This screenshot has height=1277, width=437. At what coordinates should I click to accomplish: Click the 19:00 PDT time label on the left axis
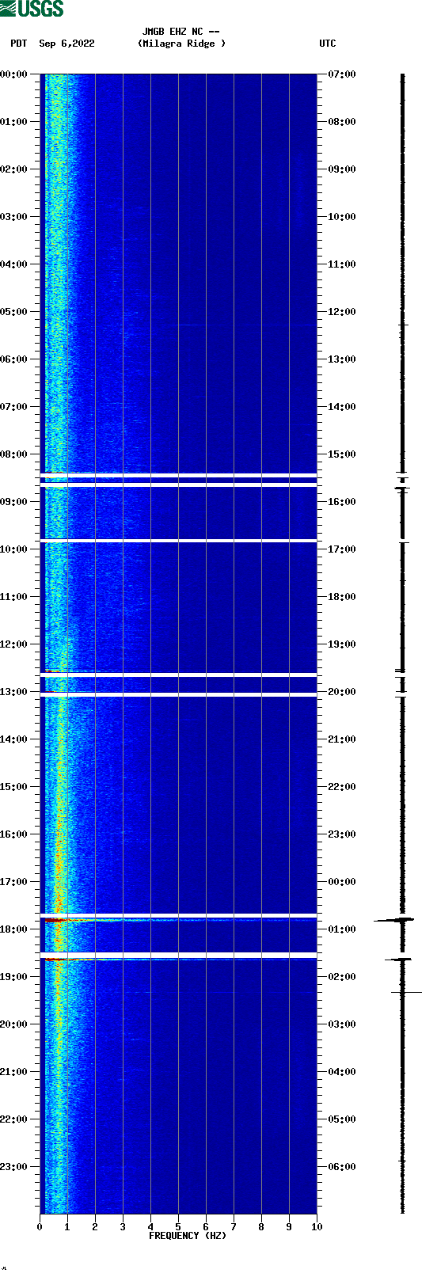click(x=14, y=977)
